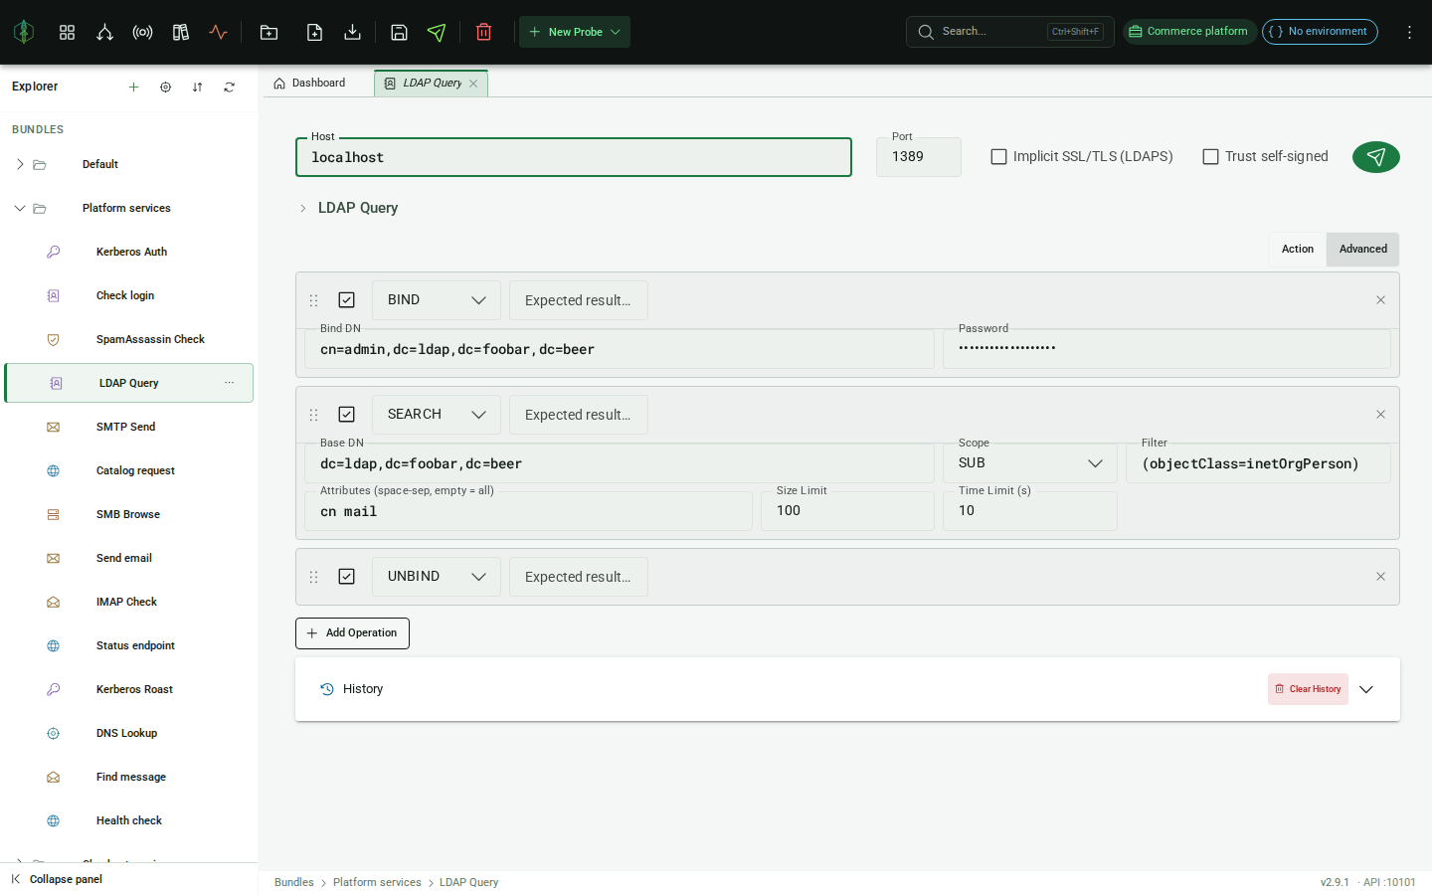Refresh the Explorer panel
Image resolution: width=1432 pixels, height=895 pixels.
229,87
